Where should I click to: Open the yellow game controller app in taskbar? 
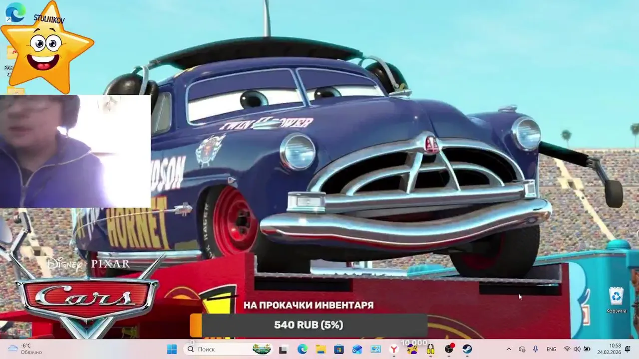412,350
